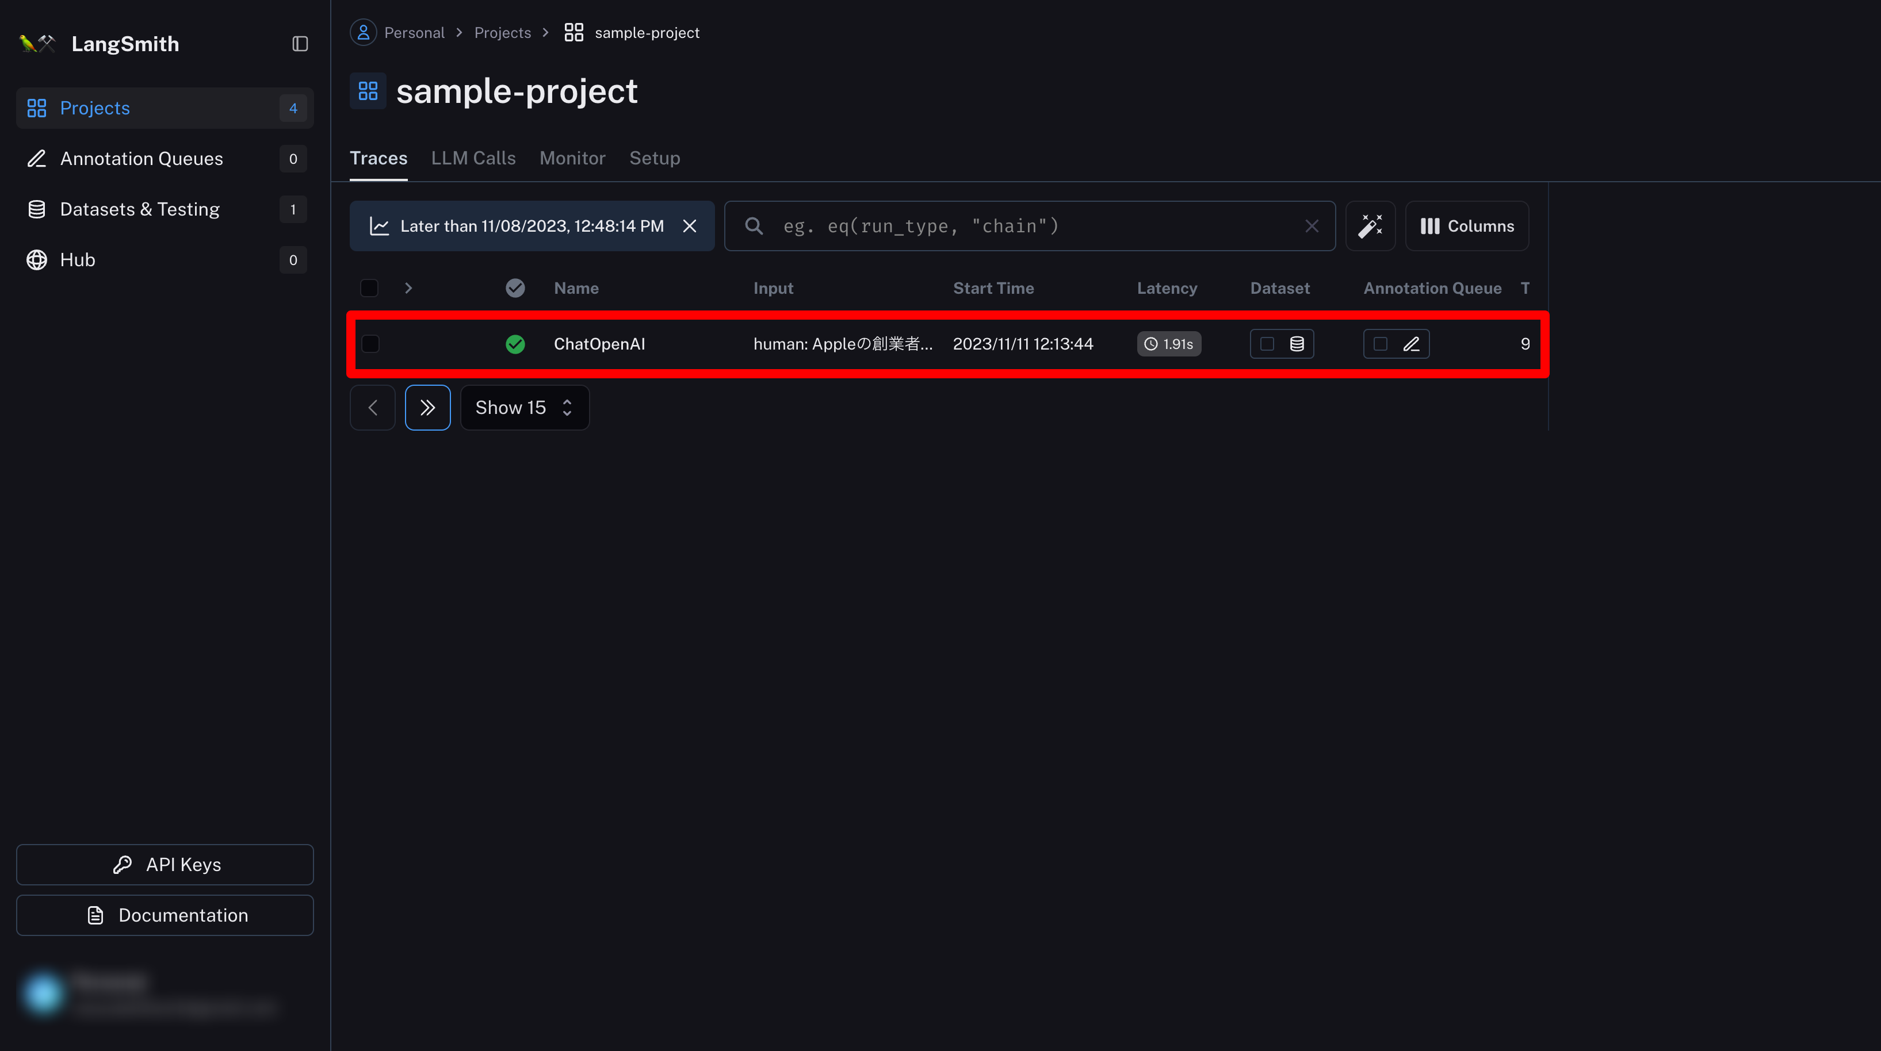Click the Datasets & Testing count badge 1
Image resolution: width=1881 pixels, height=1051 pixels.
coord(293,209)
